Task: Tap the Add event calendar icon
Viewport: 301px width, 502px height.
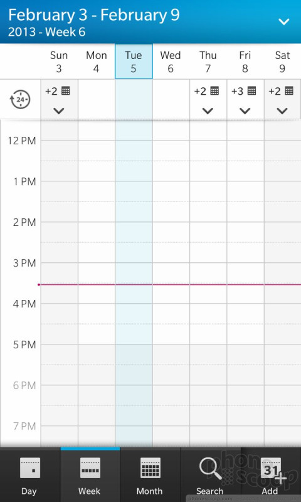Action: point(272,469)
